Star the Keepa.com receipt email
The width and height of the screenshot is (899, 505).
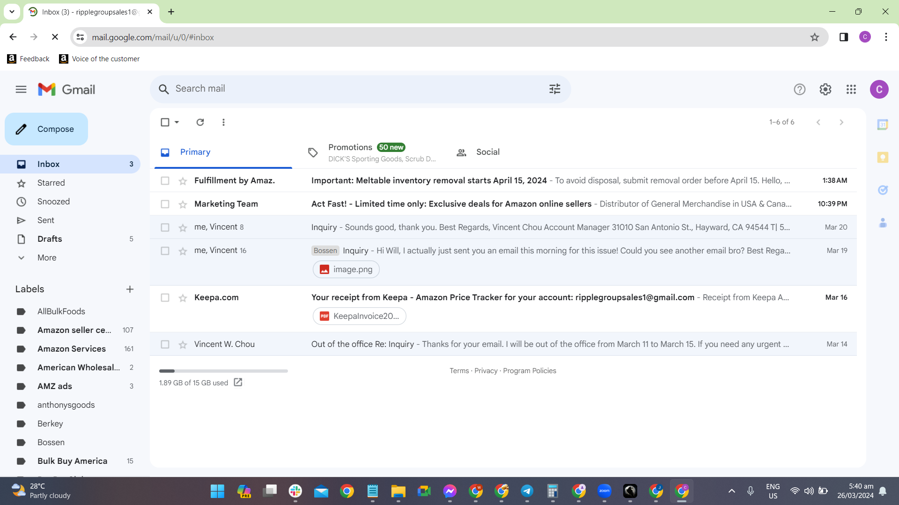[183, 298]
